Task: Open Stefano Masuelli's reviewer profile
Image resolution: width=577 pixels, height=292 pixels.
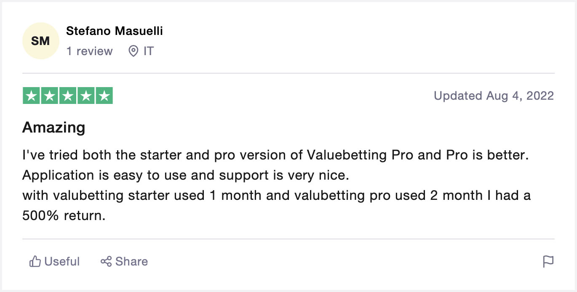Action: coord(114,31)
